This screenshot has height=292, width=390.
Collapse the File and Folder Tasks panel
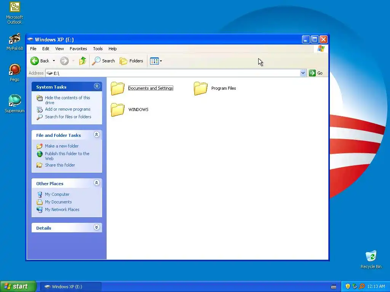tap(97, 135)
